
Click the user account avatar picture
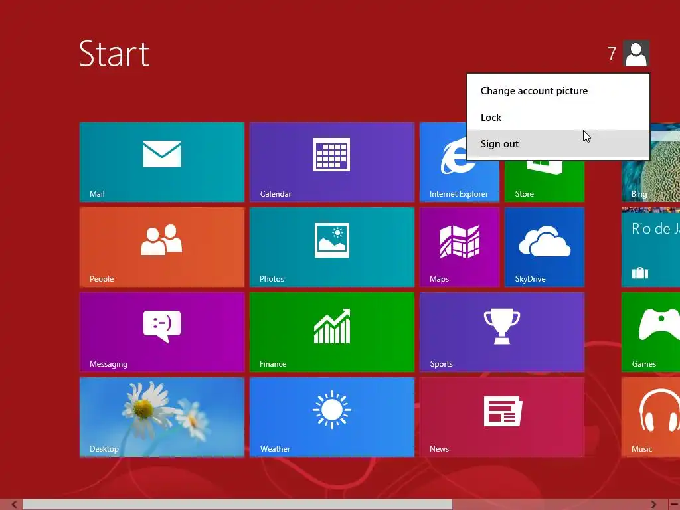point(636,53)
